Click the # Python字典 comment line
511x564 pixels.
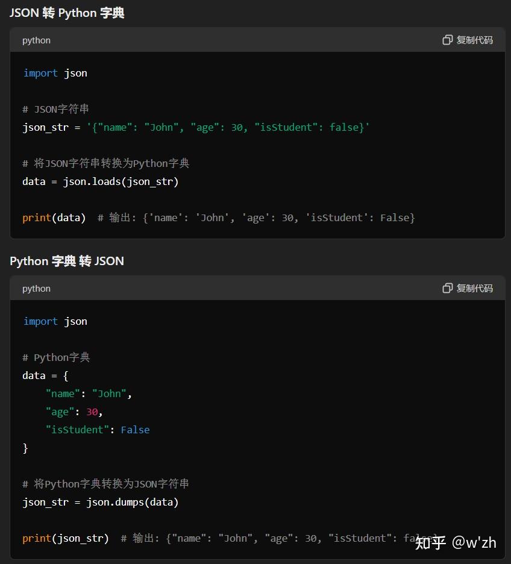coord(55,357)
